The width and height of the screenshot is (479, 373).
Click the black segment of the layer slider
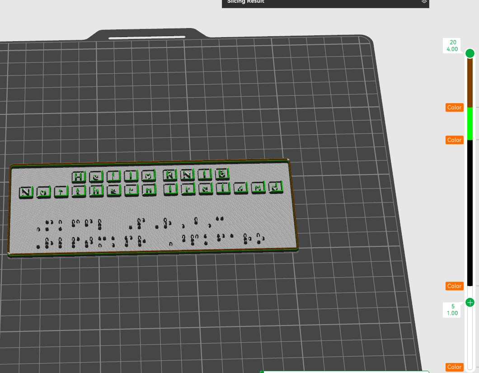[x=470, y=212]
